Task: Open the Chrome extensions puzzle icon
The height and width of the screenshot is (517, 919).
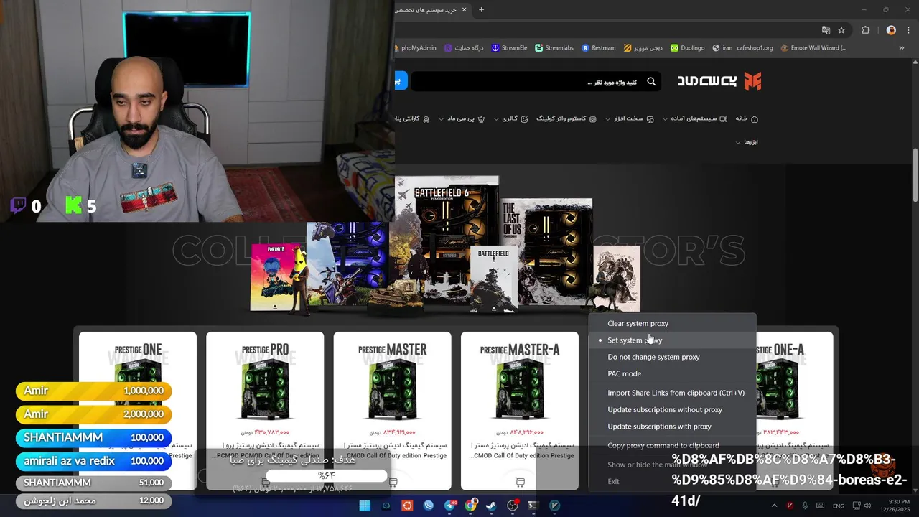Action: pos(865,30)
